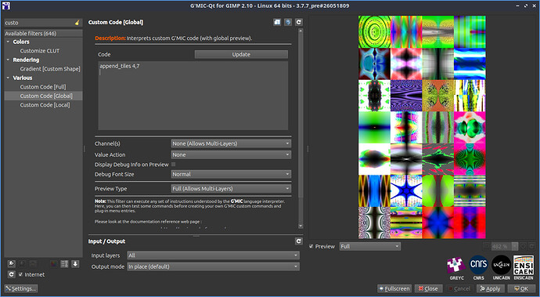The height and width of the screenshot is (297, 540).
Task: Click the ENSICAEN logo
Action: (524, 268)
